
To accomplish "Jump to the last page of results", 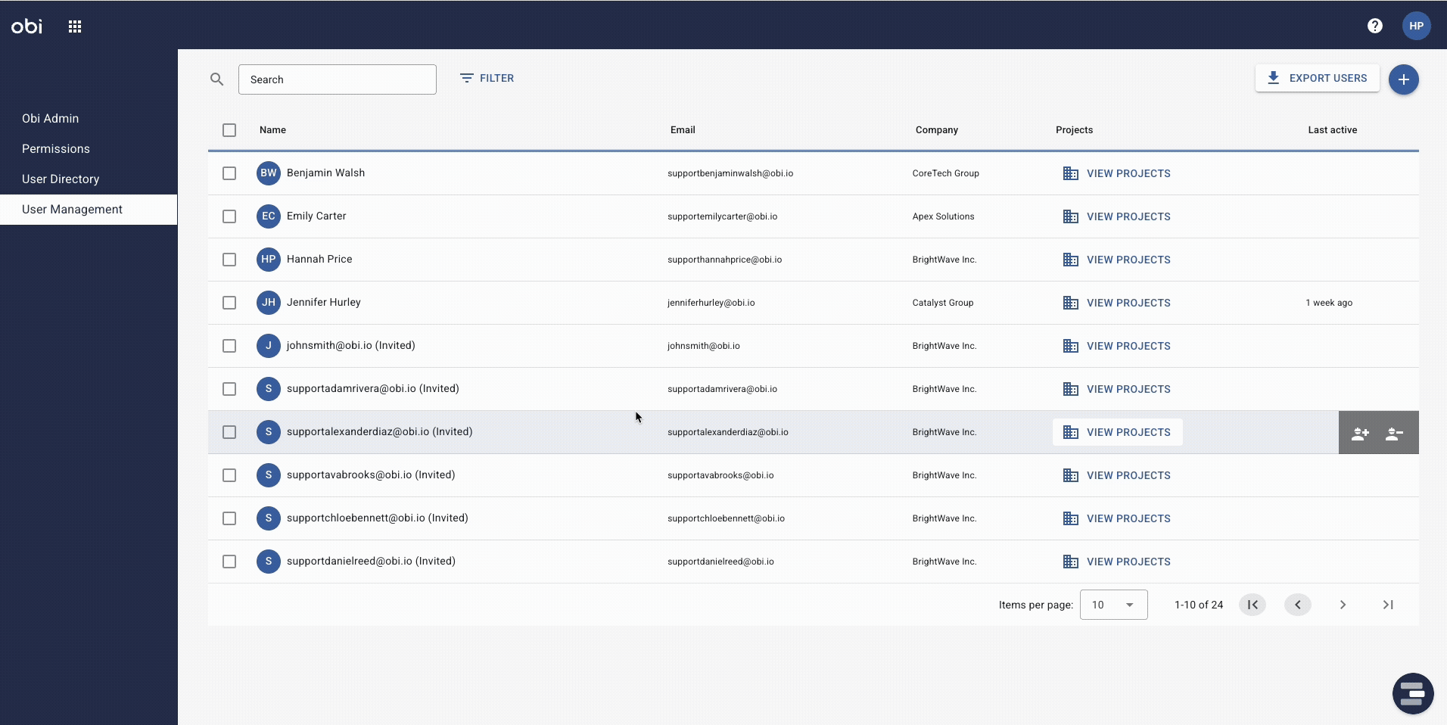I will coord(1387,605).
